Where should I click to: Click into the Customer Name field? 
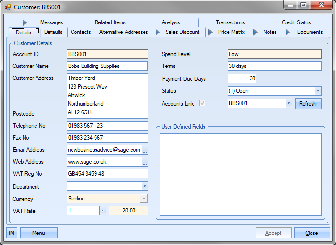click(x=107, y=66)
